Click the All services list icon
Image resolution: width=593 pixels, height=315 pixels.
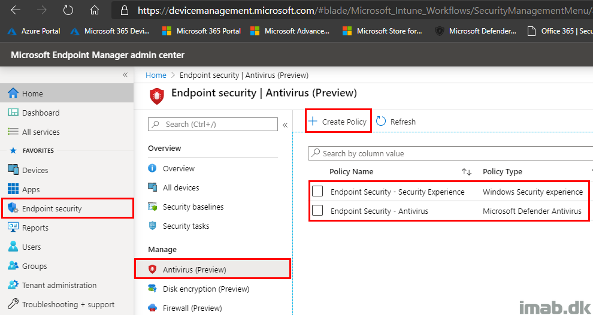[x=13, y=132]
